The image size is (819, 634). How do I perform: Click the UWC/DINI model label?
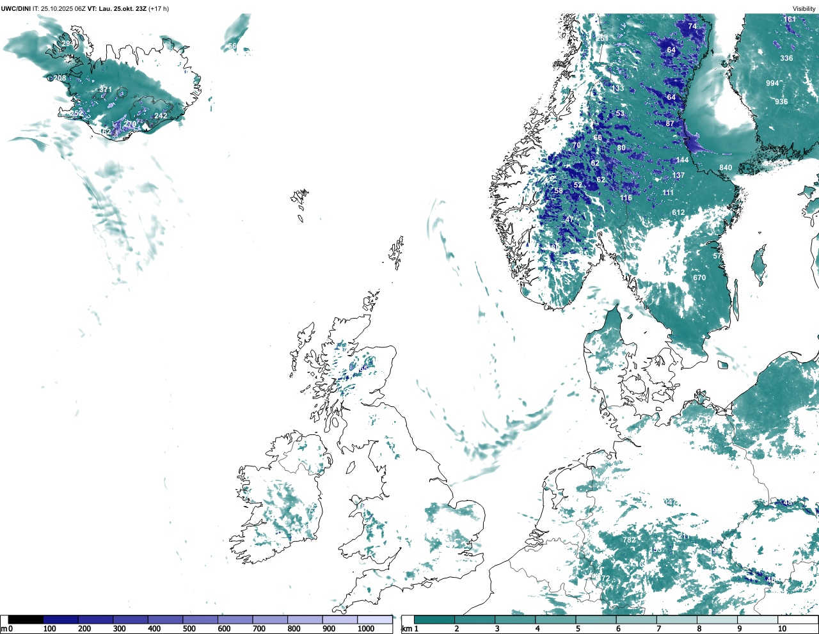click(15, 8)
